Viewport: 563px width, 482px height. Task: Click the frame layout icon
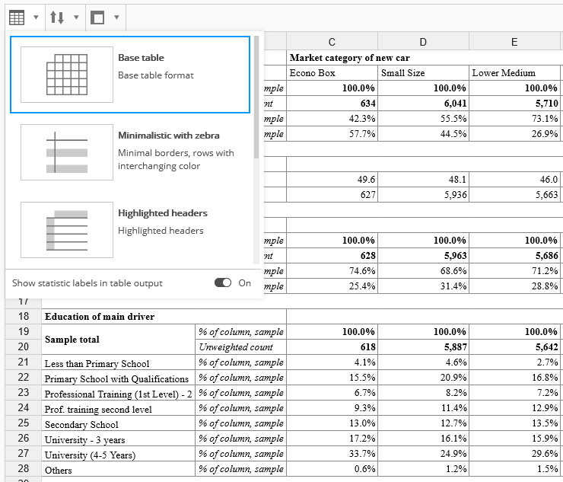coord(97,18)
